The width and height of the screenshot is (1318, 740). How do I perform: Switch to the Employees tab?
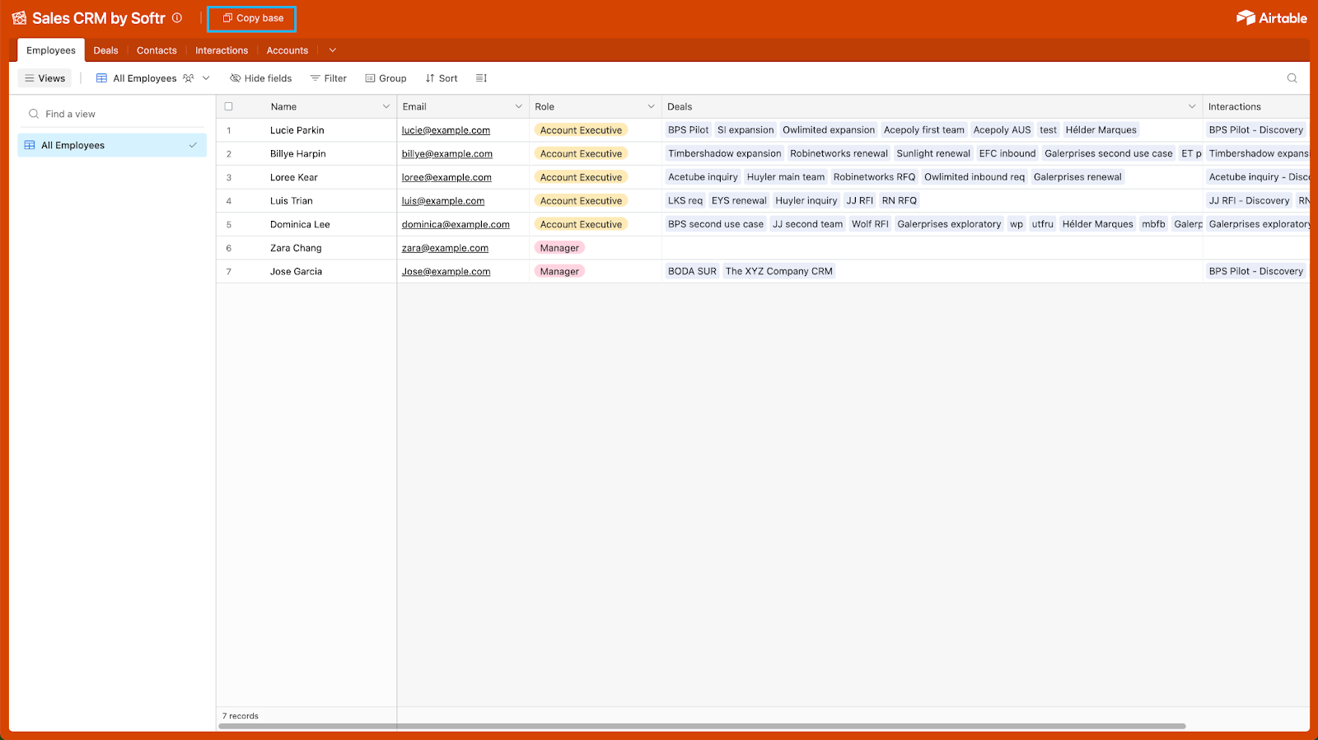(51, 50)
